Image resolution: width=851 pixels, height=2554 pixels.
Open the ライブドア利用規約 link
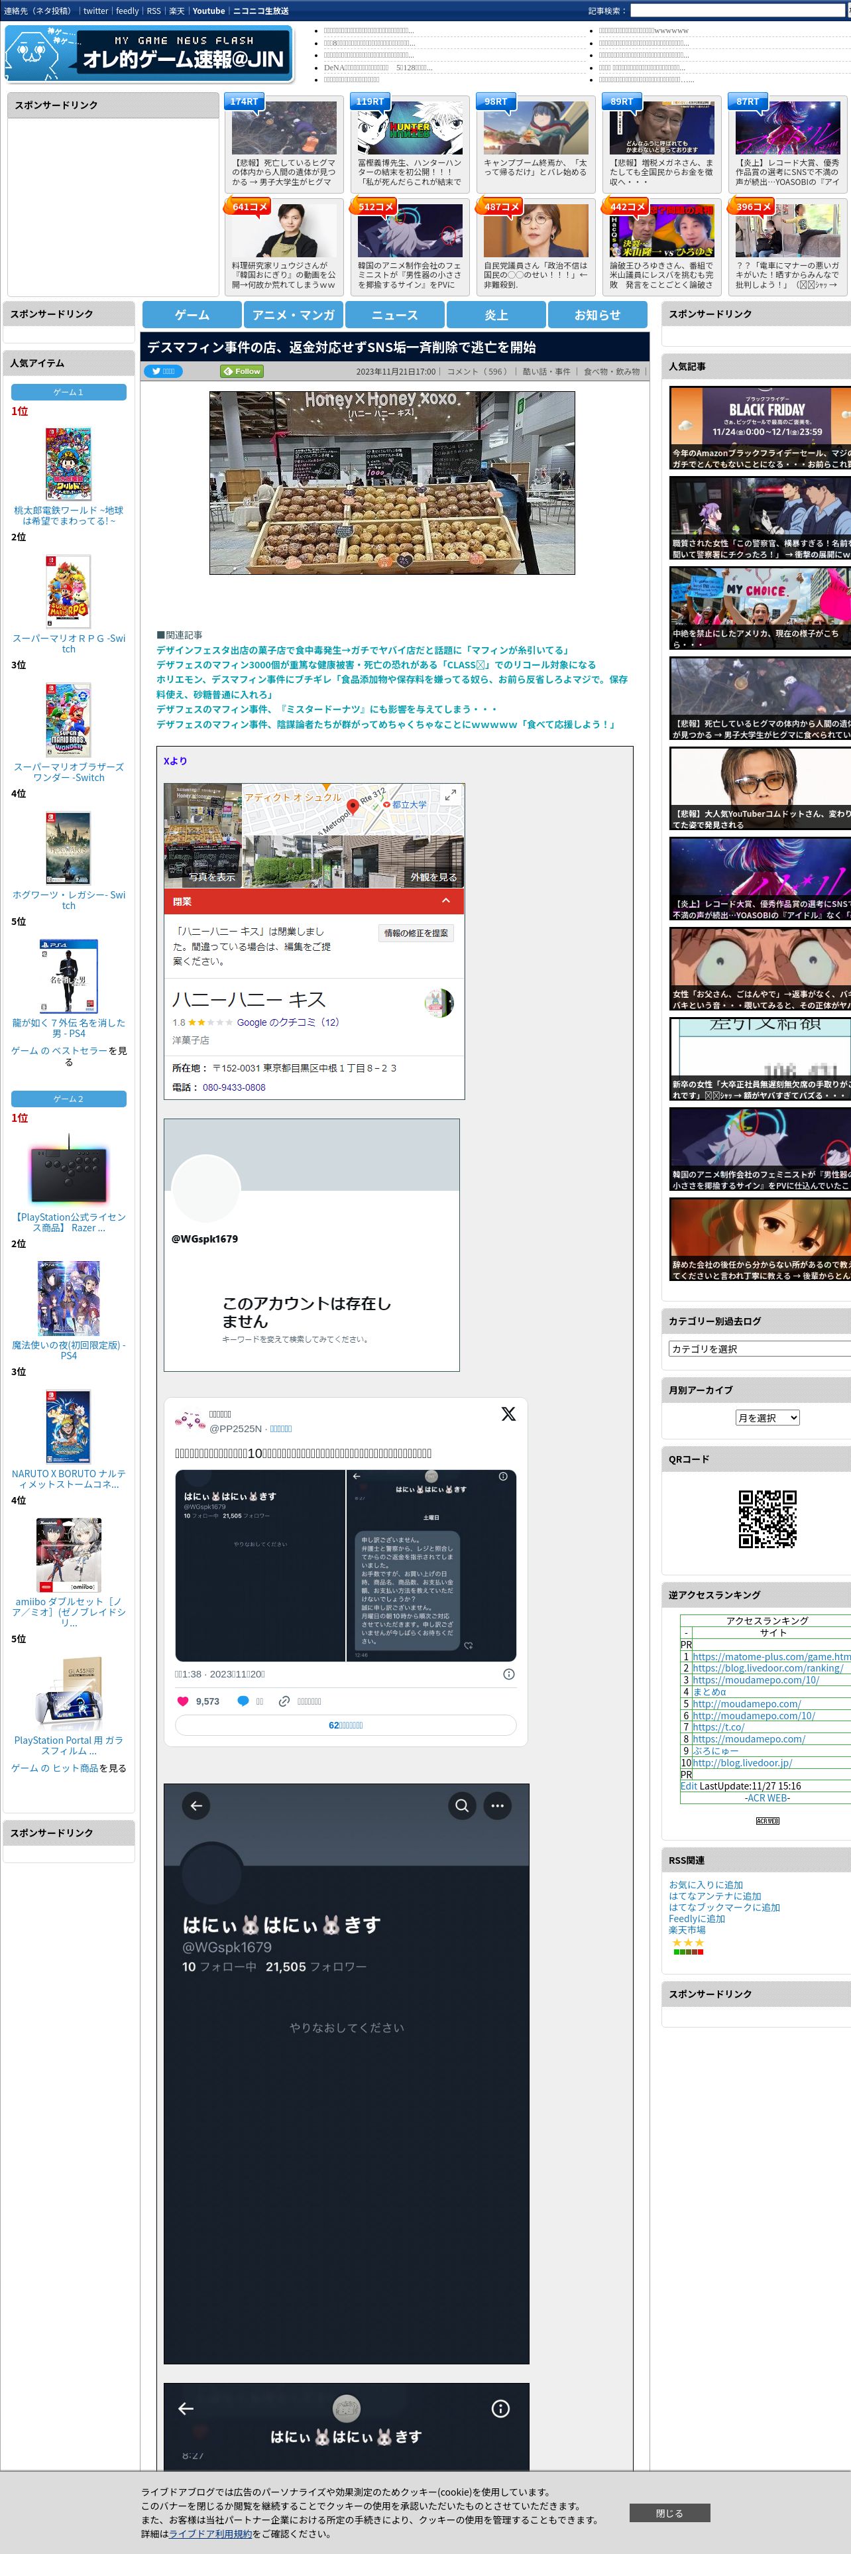pos(210,2533)
